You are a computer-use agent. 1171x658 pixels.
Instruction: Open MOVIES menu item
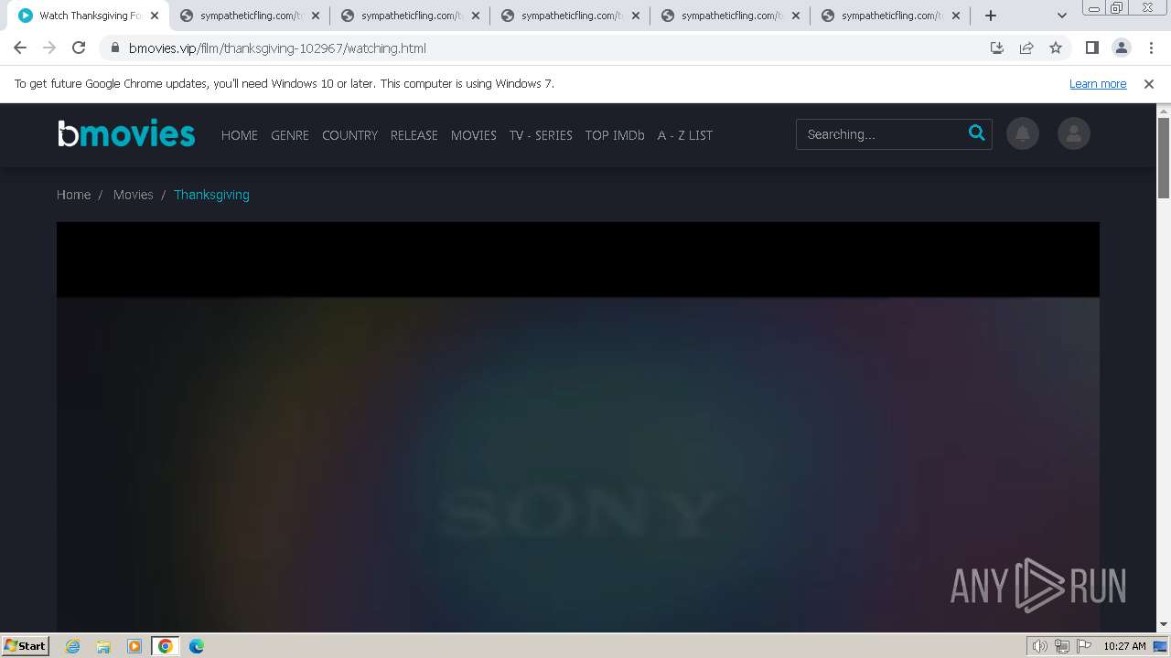(474, 134)
